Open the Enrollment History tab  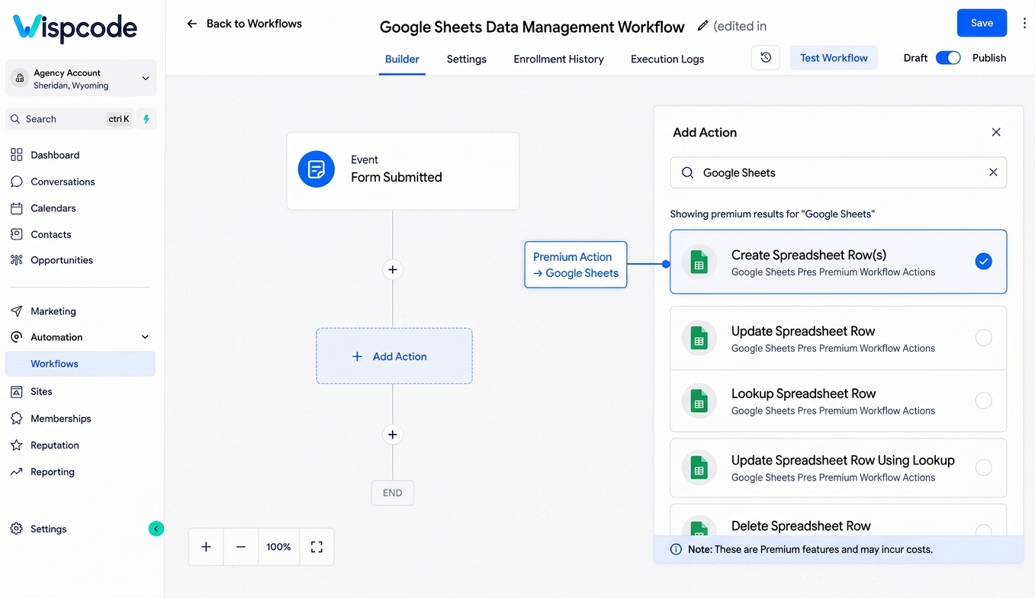[x=558, y=59]
